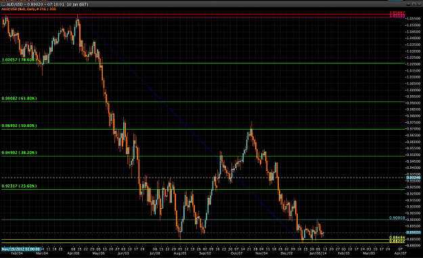Close the AUD/USD chart window

point(419,4)
